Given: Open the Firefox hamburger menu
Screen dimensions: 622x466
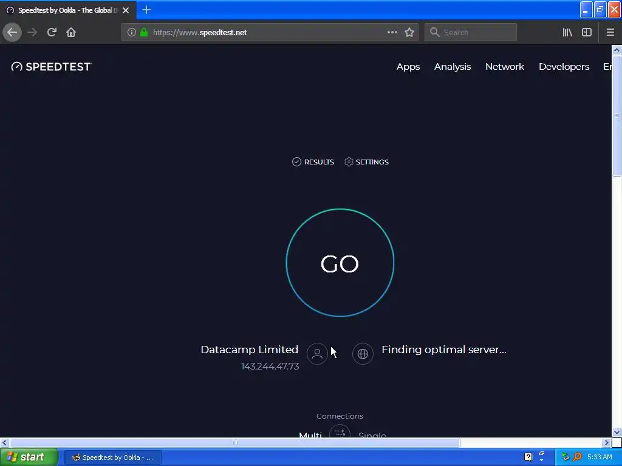Looking at the screenshot, I should [x=610, y=32].
